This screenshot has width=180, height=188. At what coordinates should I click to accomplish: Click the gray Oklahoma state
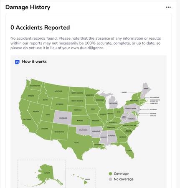pos(84,130)
